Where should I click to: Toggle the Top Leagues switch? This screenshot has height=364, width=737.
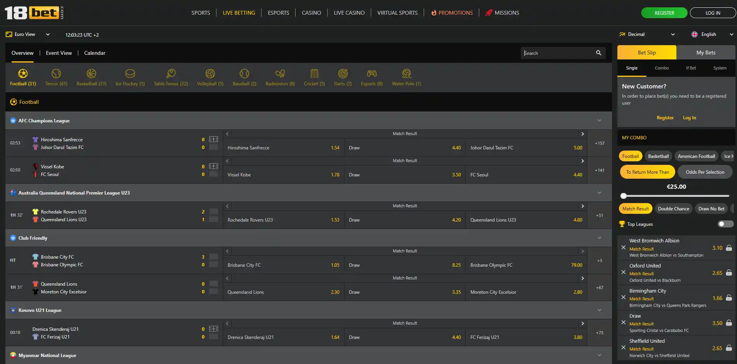point(725,224)
